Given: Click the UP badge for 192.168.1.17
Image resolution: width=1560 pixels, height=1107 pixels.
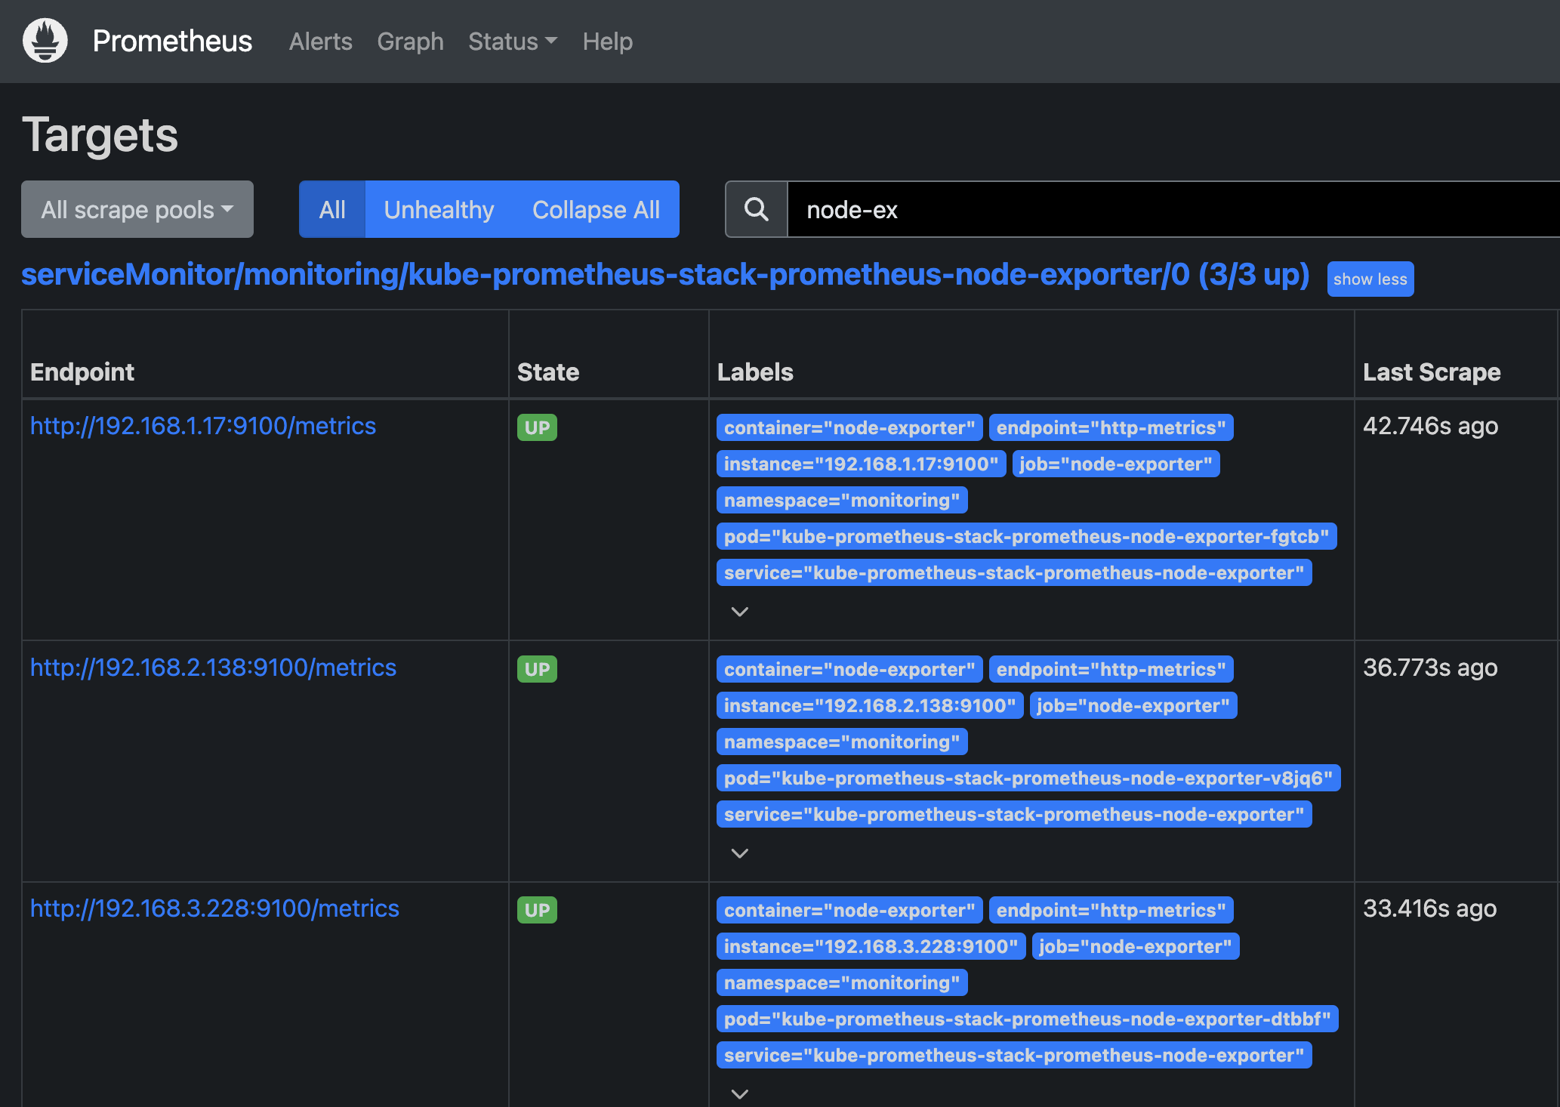Looking at the screenshot, I should click(537, 427).
